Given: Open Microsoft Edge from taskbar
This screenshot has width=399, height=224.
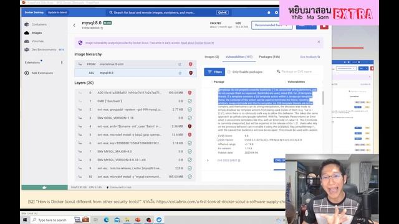Looking at the screenshot, I should pos(107,220).
